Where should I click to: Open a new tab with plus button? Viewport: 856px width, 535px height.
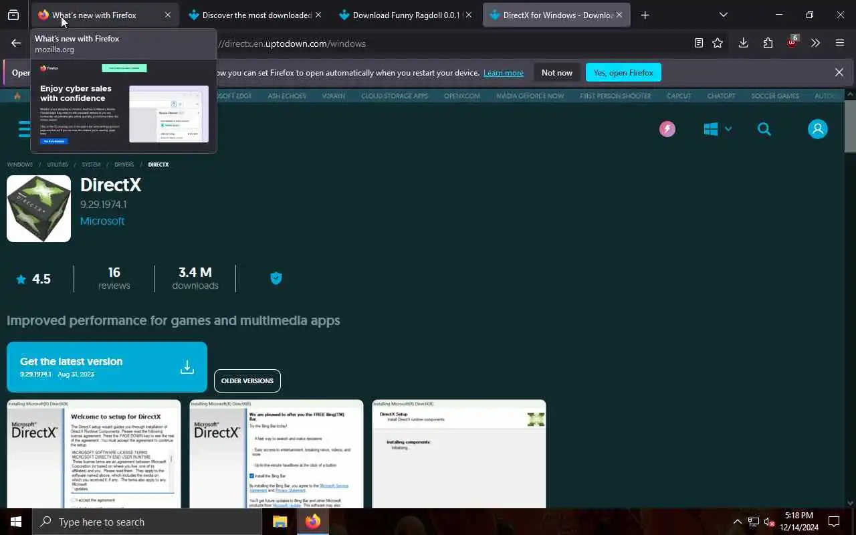pos(645,15)
